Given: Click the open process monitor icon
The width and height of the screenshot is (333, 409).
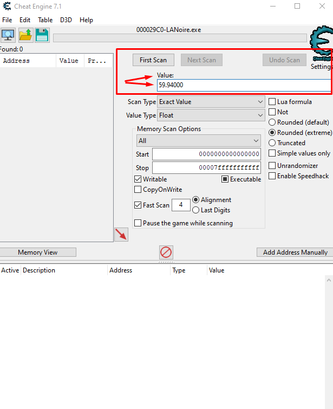Looking at the screenshot, I should tap(8, 35).
